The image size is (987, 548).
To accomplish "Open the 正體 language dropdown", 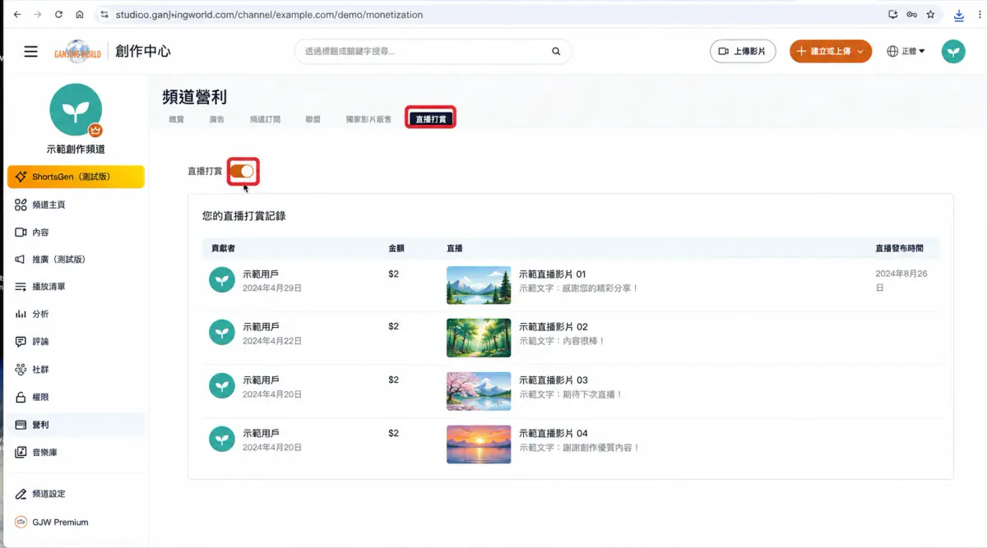I will [906, 51].
